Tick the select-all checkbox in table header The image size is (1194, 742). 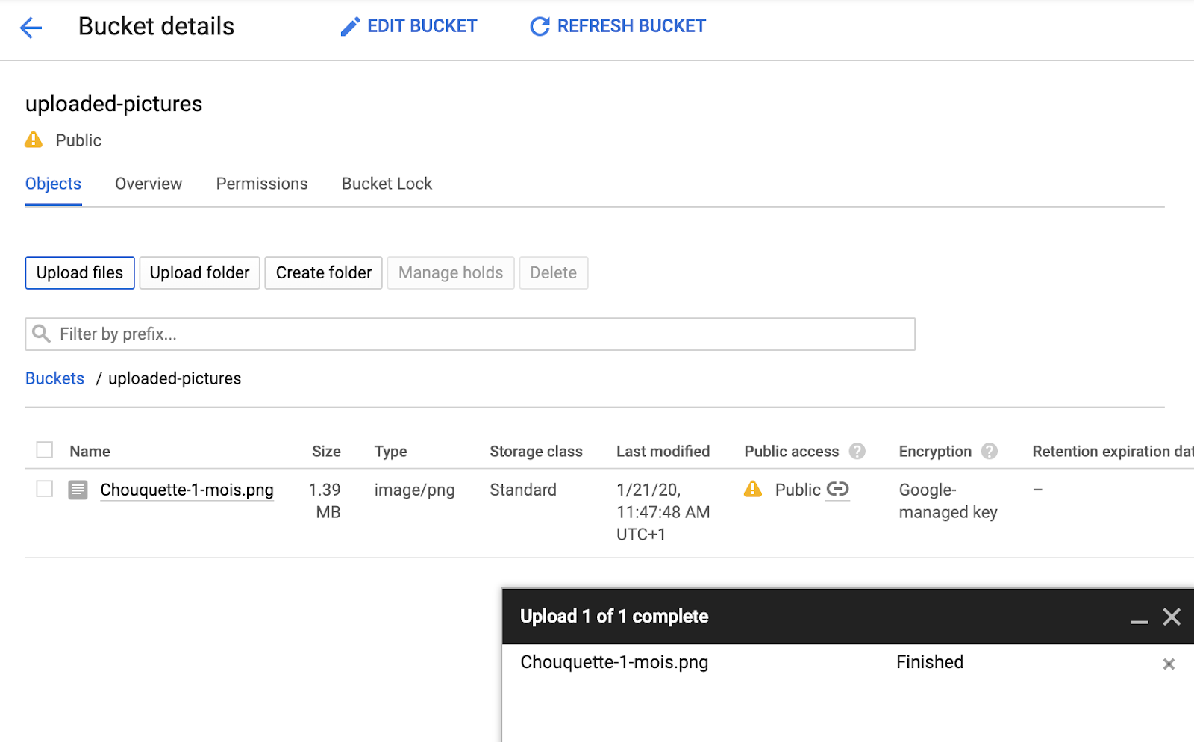[x=45, y=449]
